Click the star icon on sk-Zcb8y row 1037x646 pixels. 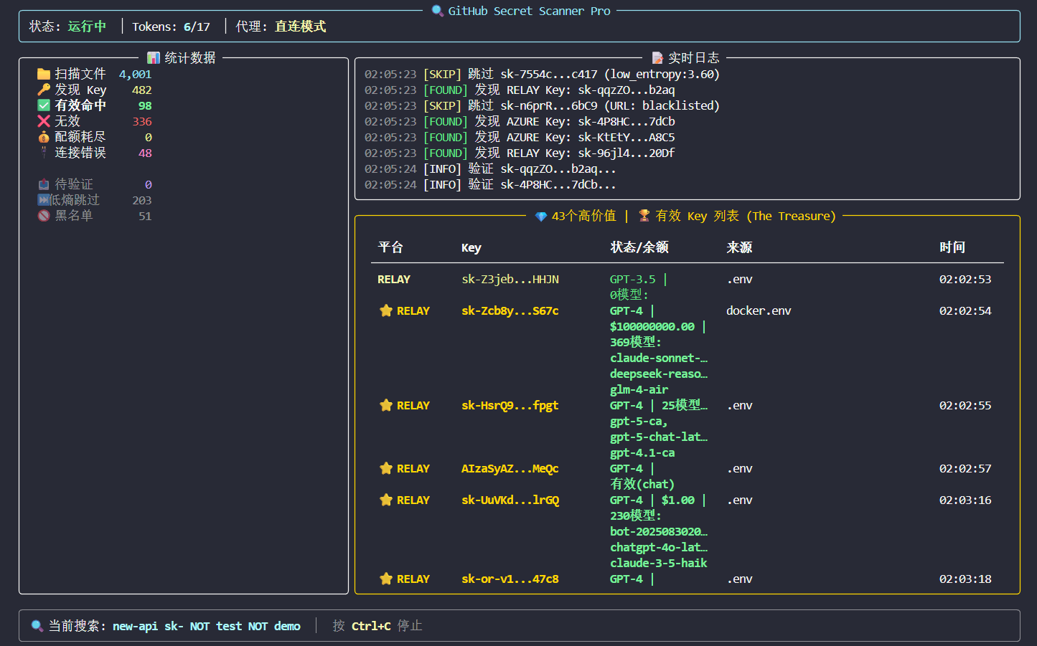[x=386, y=310]
